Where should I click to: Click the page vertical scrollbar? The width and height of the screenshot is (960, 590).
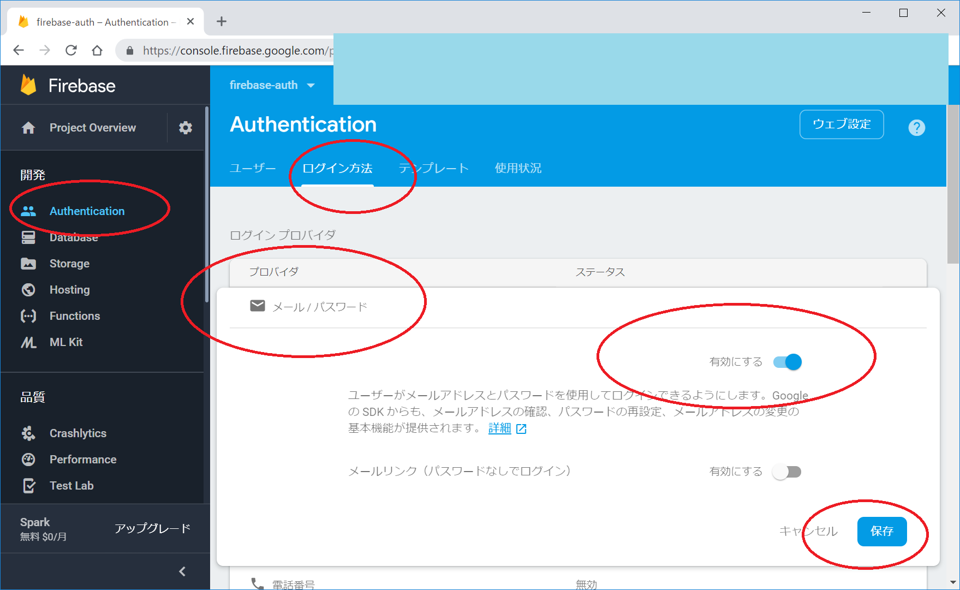pos(953,186)
